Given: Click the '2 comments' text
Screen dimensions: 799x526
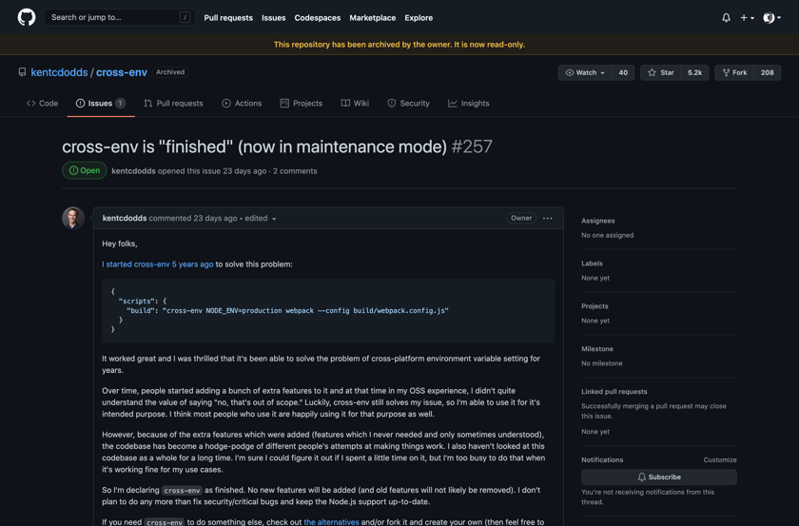Looking at the screenshot, I should (x=295, y=171).
